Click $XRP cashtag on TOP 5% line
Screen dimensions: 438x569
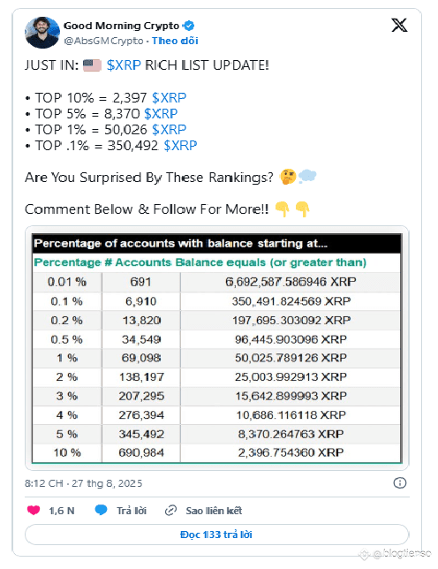(161, 114)
